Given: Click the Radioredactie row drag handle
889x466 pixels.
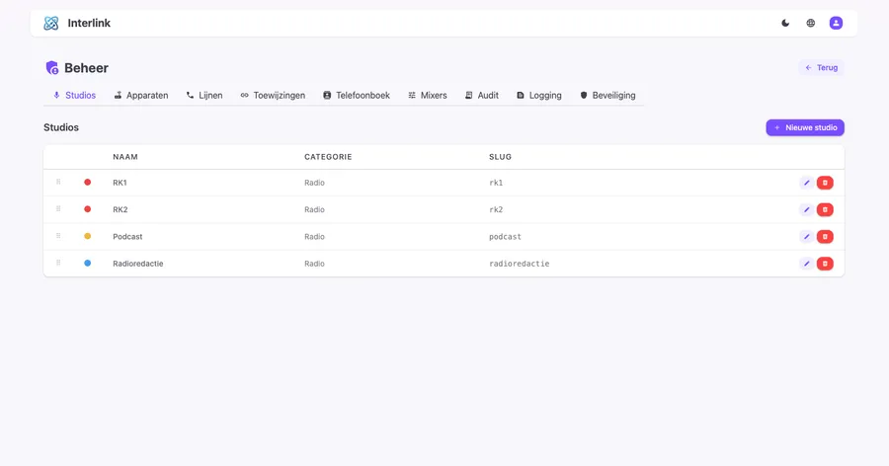Looking at the screenshot, I should 58,263.
